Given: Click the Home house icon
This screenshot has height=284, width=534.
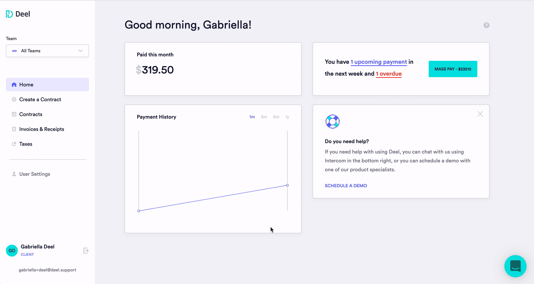Looking at the screenshot, I should [14, 85].
